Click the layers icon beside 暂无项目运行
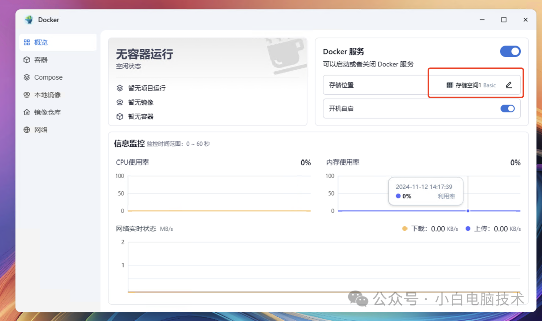 pyautogui.click(x=120, y=88)
